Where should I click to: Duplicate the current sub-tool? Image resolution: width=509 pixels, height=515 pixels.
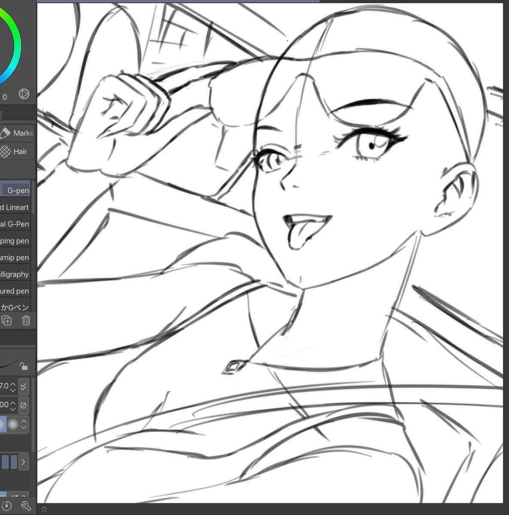[6, 321]
